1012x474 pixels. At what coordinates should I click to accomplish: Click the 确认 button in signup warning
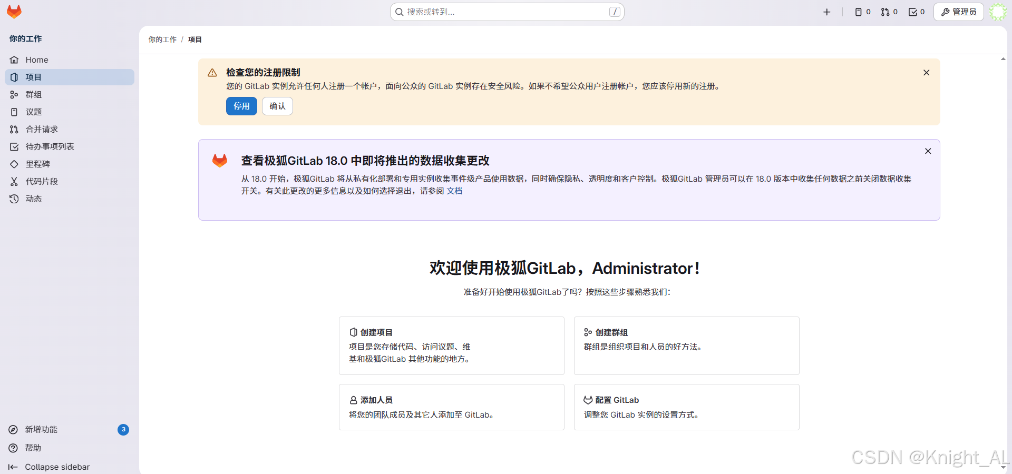pyautogui.click(x=277, y=106)
